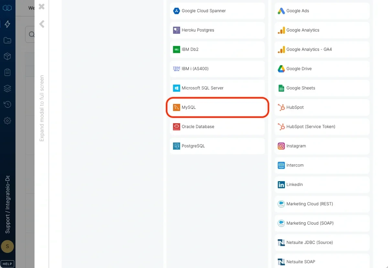388x268 pixels.
Task: Select the layers stack sidebar icon
Action: tap(7, 88)
